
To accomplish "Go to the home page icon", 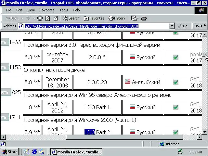I will tap(56, 18).
